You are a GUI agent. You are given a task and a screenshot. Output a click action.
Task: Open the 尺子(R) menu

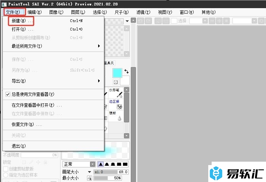(122, 12)
